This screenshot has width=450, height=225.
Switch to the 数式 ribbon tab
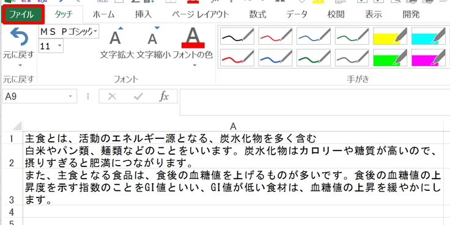(257, 14)
